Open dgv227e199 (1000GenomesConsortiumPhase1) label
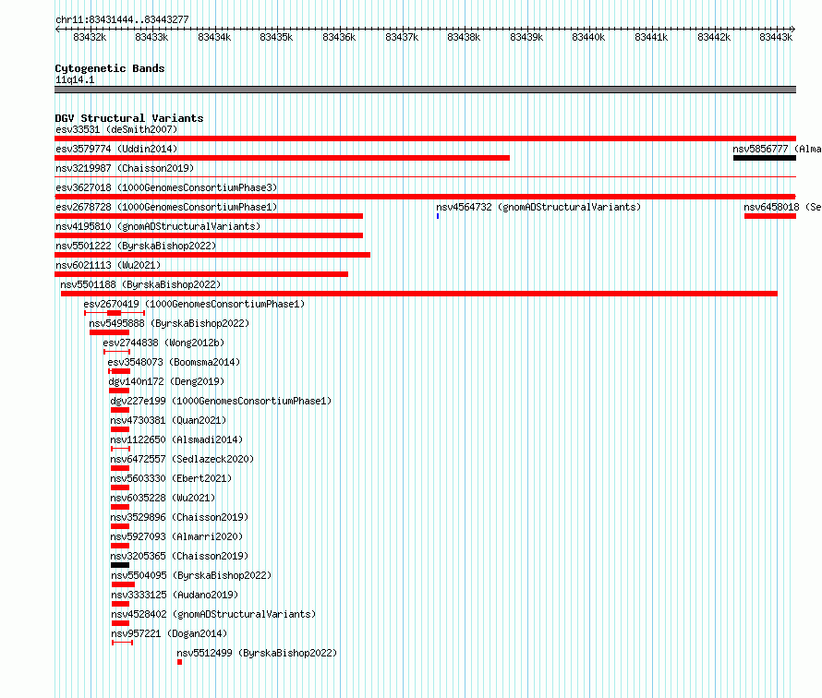 221,401
